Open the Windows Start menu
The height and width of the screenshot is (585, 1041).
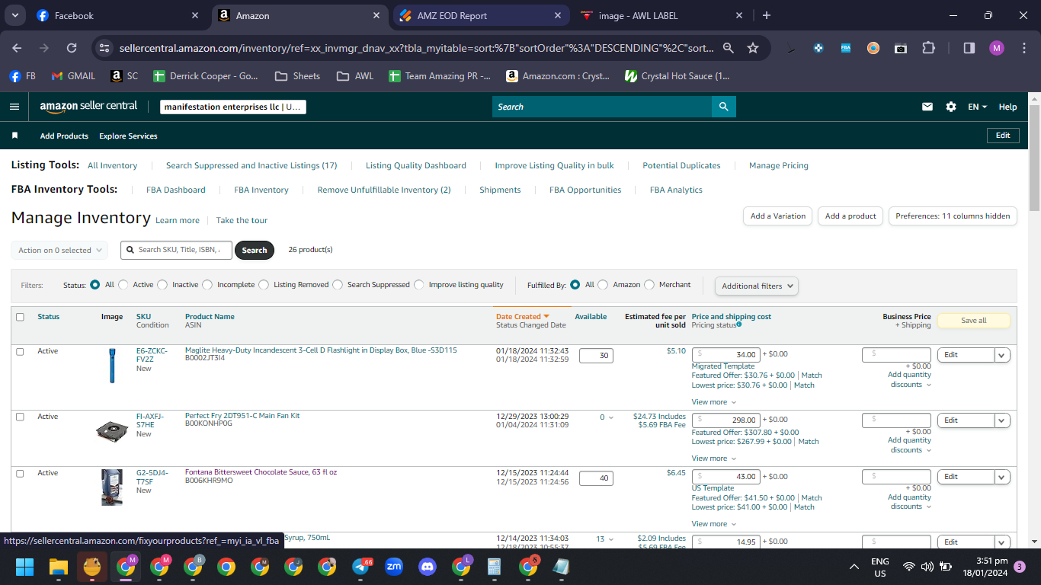tap(25, 567)
